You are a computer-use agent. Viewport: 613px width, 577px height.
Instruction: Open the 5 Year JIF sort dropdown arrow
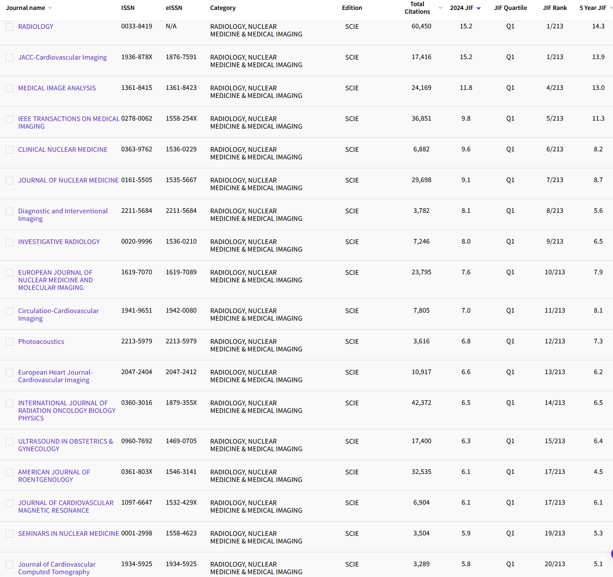click(x=610, y=8)
